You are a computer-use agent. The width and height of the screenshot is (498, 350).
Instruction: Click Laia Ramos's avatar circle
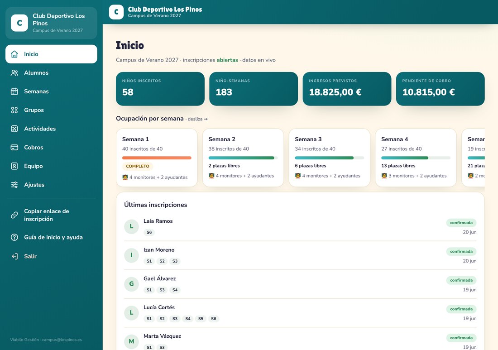131,227
